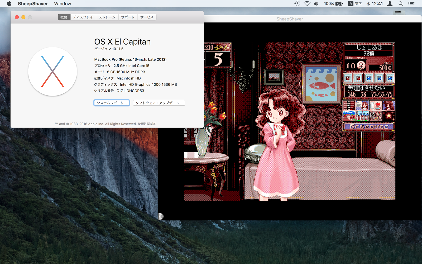Screen dimensions: 422x264
Task: Close the About This Mac window
Action: tap(17, 17)
